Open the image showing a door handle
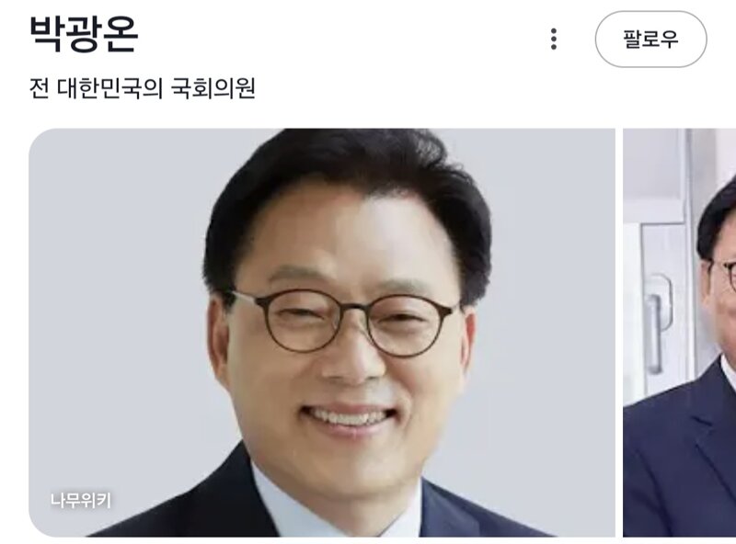This screenshot has width=736, height=544. pos(680,333)
